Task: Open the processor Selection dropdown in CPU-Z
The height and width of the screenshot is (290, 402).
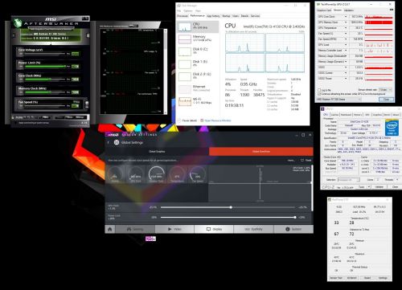Action: click(x=349, y=180)
